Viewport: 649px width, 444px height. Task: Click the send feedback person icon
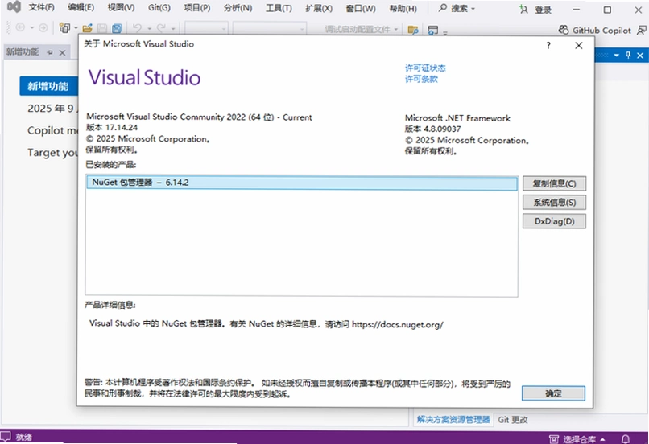(642, 31)
